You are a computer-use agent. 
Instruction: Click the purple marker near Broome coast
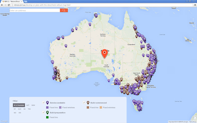click(72, 30)
